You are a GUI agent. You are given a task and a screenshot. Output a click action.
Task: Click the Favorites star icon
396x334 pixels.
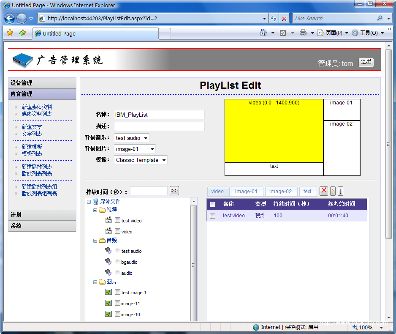[x=10, y=33]
